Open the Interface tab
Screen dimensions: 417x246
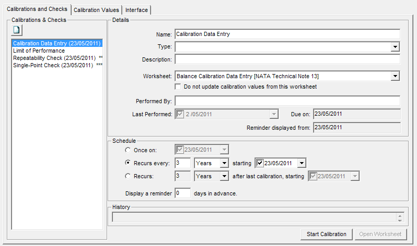[136, 10]
